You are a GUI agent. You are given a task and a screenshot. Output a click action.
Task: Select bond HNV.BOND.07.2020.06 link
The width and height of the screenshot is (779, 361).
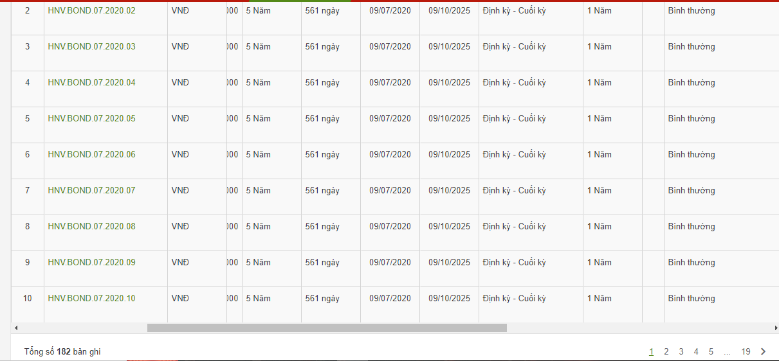click(x=91, y=155)
